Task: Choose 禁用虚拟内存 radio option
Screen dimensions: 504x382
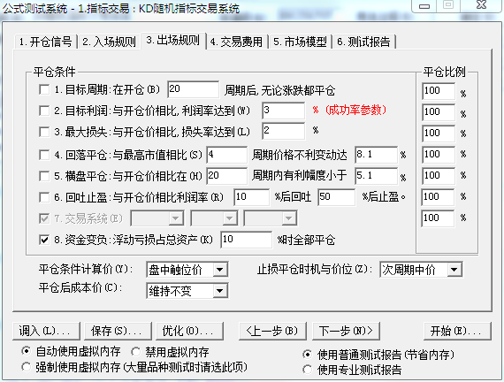Action: point(135,352)
